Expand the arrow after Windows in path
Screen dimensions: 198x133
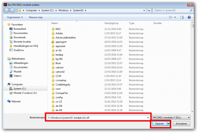pos(71,10)
